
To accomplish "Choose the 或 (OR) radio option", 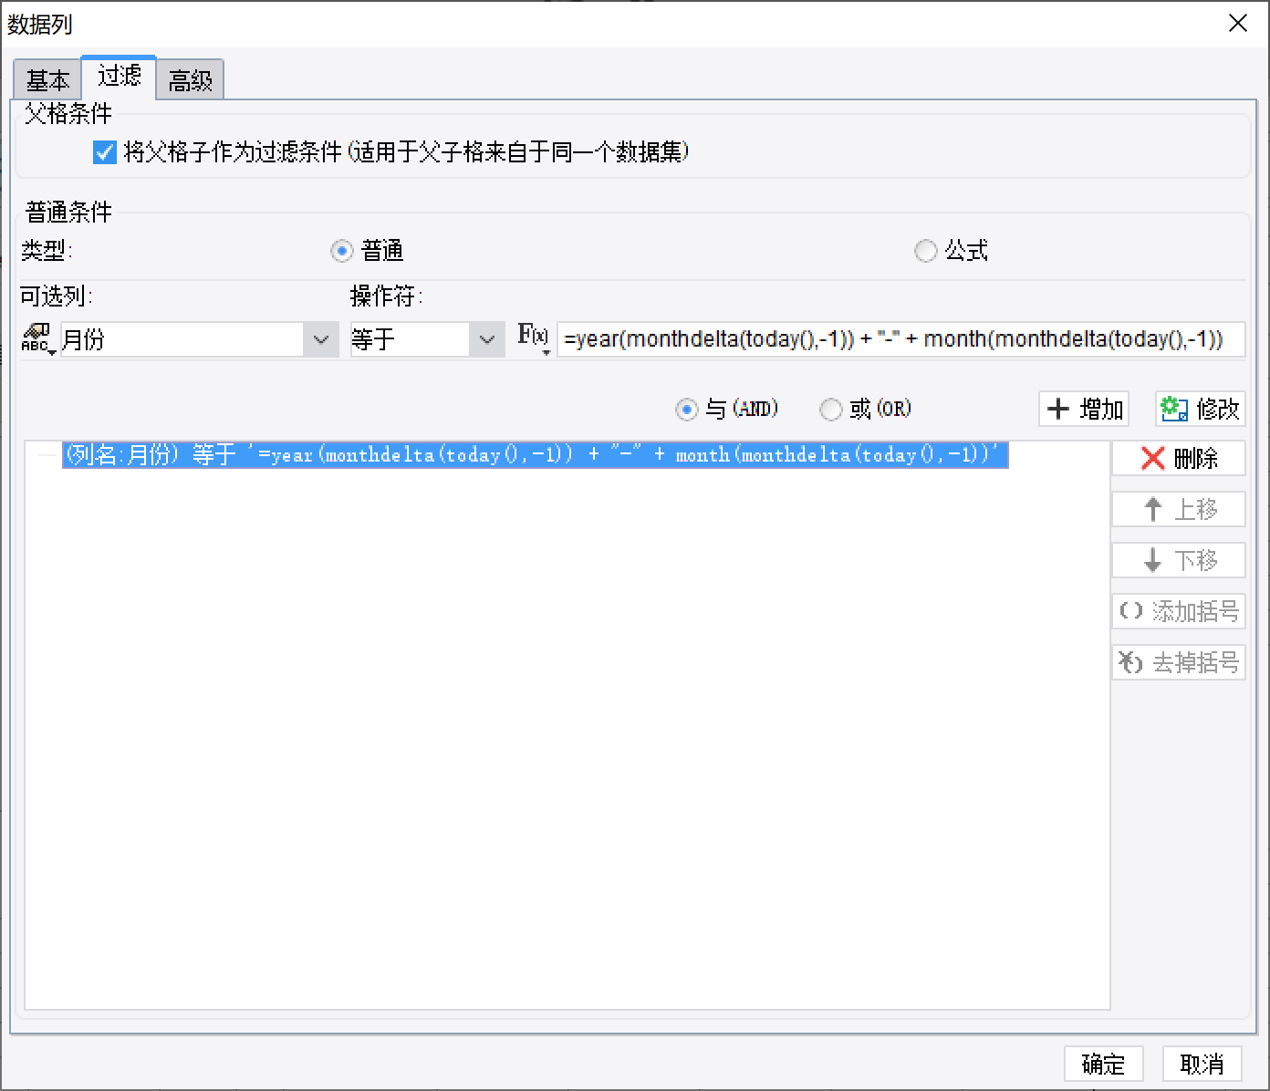I will point(830,410).
